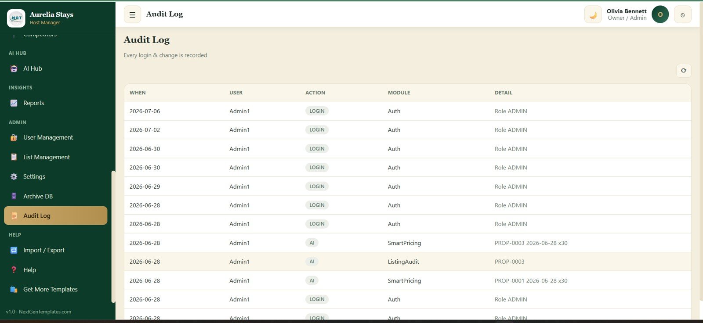Click the MODULE column header

(x=399, y=93)
